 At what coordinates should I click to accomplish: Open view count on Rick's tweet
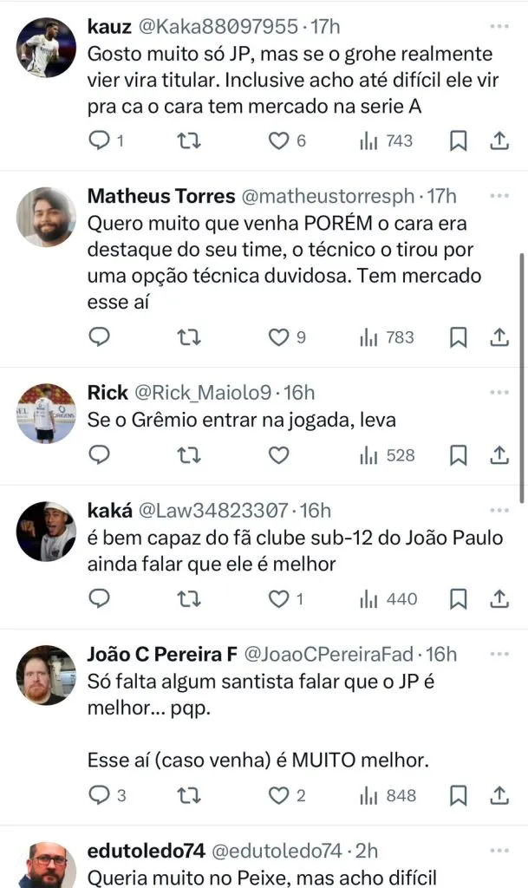[388, 455]
